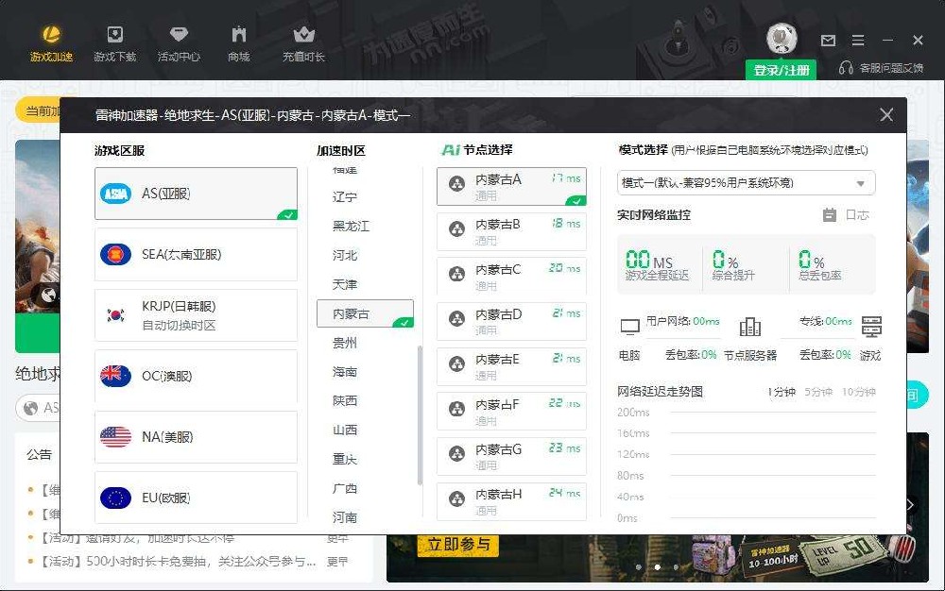Choose 陕西 acceleration zone
Image resolution: width=945 pixels, height=591 pixels.
pos(345,400)
